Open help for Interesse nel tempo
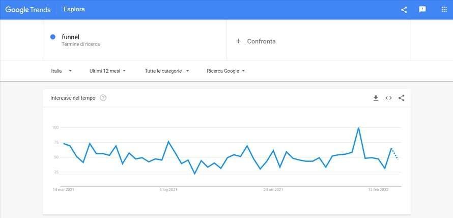Viewport: 453px width, 218px height. pyautogui.click(x=103, y=98)
